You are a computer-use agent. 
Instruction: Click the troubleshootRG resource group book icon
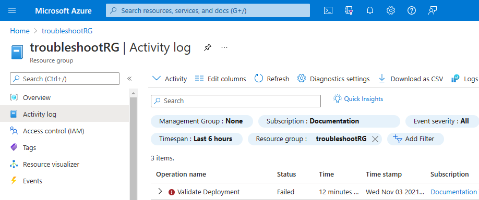click(x=17, y=52)
